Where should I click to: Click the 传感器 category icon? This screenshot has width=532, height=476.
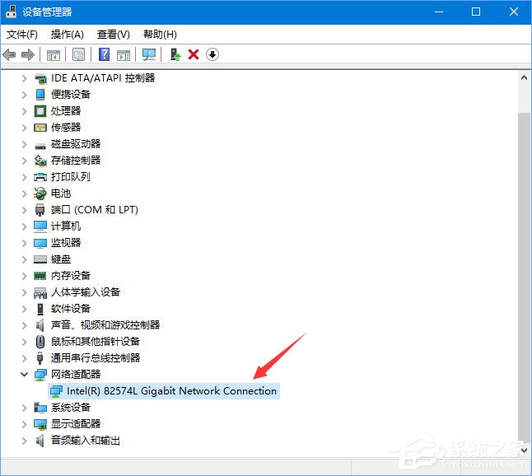point(40,128)
